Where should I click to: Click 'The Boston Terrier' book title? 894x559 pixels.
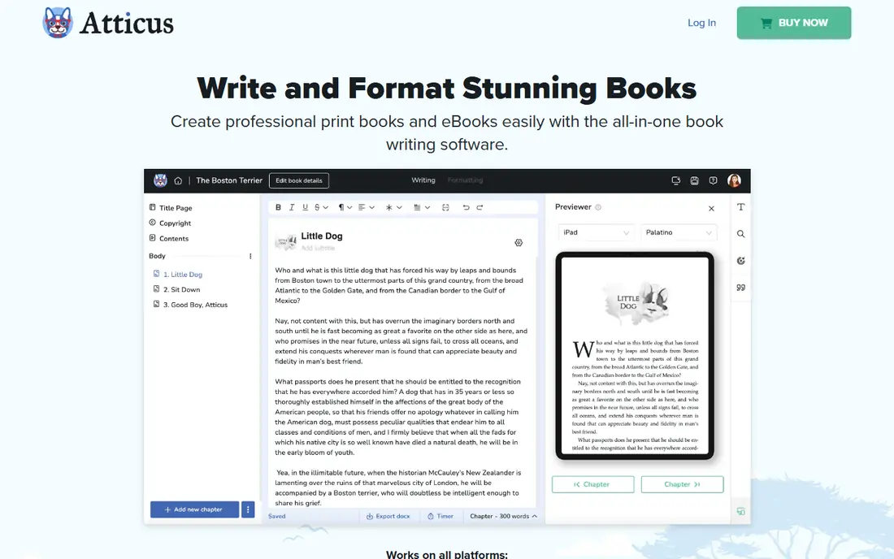[229, 180]
